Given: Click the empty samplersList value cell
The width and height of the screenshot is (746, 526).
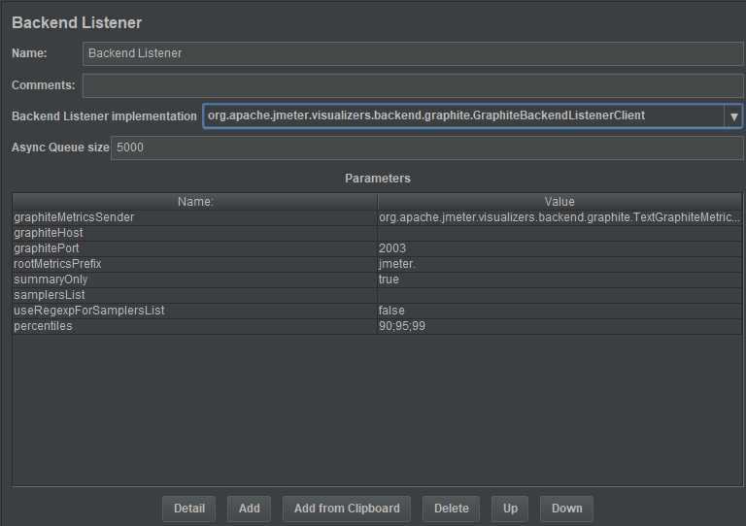Looking at the screenshot, I should (559, 295).
